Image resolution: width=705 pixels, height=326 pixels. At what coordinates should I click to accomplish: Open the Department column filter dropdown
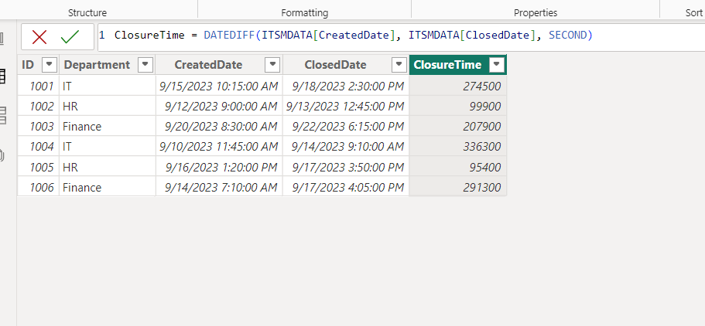[145, 65]
